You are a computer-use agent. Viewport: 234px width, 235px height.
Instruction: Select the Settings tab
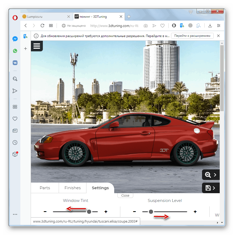pyautogui.click(x=100, y=188)
